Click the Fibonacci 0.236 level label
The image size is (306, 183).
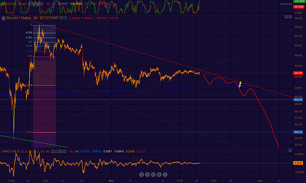click(29, 32)
